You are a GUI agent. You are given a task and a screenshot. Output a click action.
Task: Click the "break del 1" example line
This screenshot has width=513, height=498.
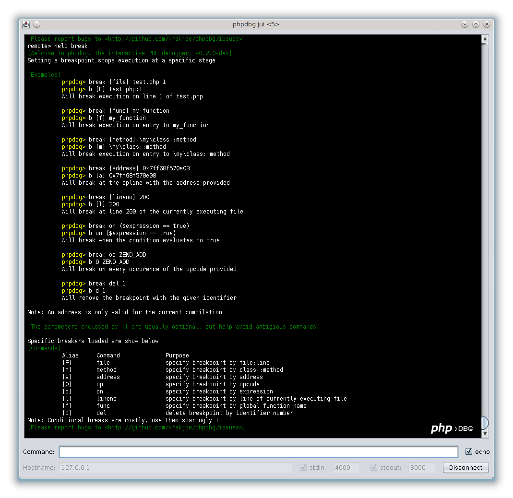[94, 284]
